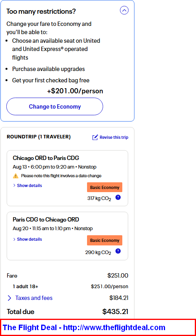Click the Paris CDG to Chicago ORD heading
196x336 pixels.
46,220
